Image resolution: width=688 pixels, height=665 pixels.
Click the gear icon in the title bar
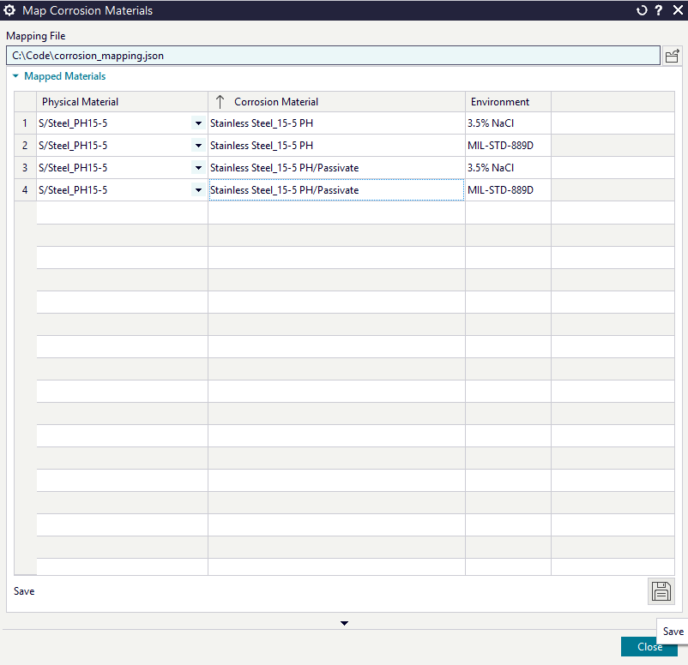10,10
